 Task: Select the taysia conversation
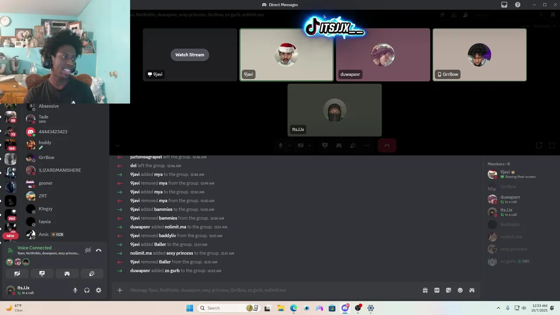click(65, 221)
